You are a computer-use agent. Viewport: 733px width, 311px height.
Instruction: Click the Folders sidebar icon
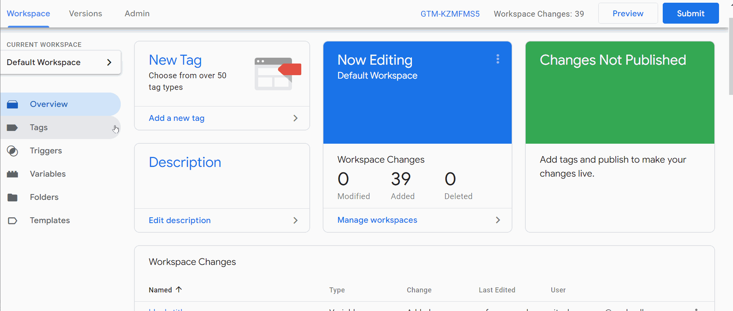(12, 197)
